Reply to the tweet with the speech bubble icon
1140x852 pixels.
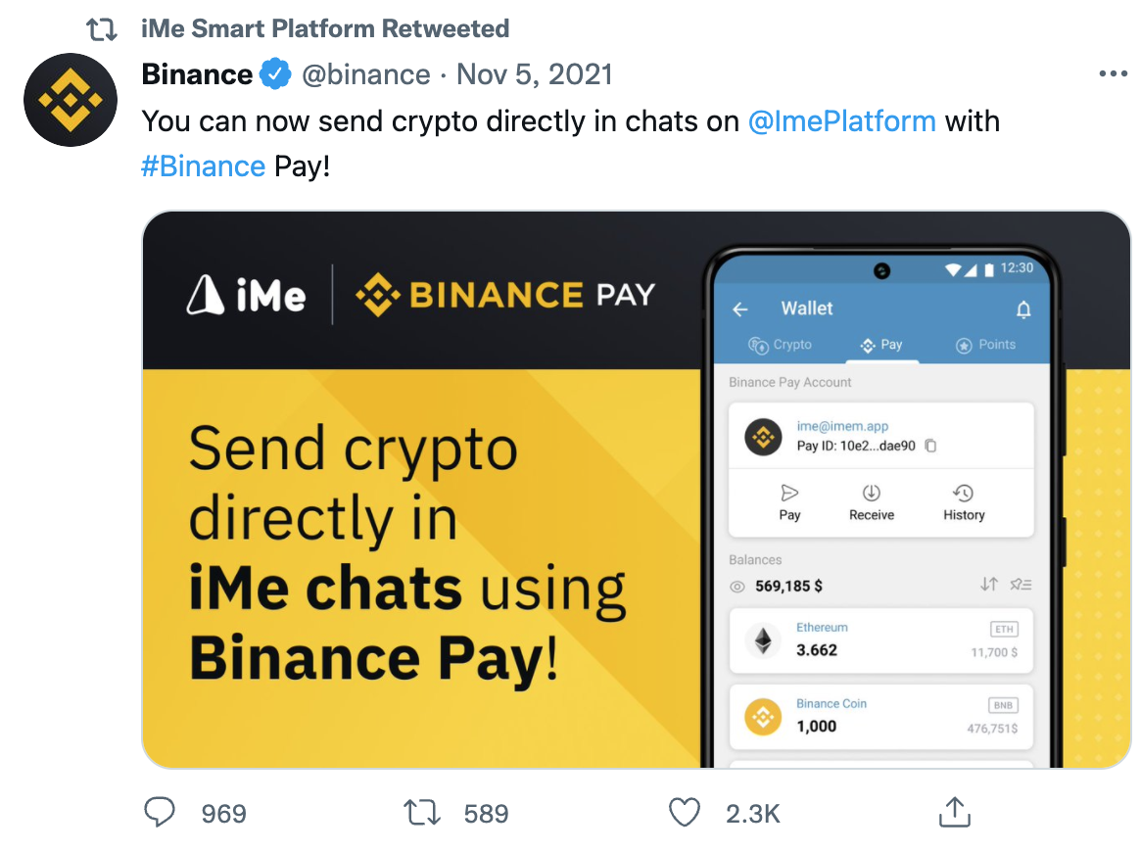tap(160, 813)
